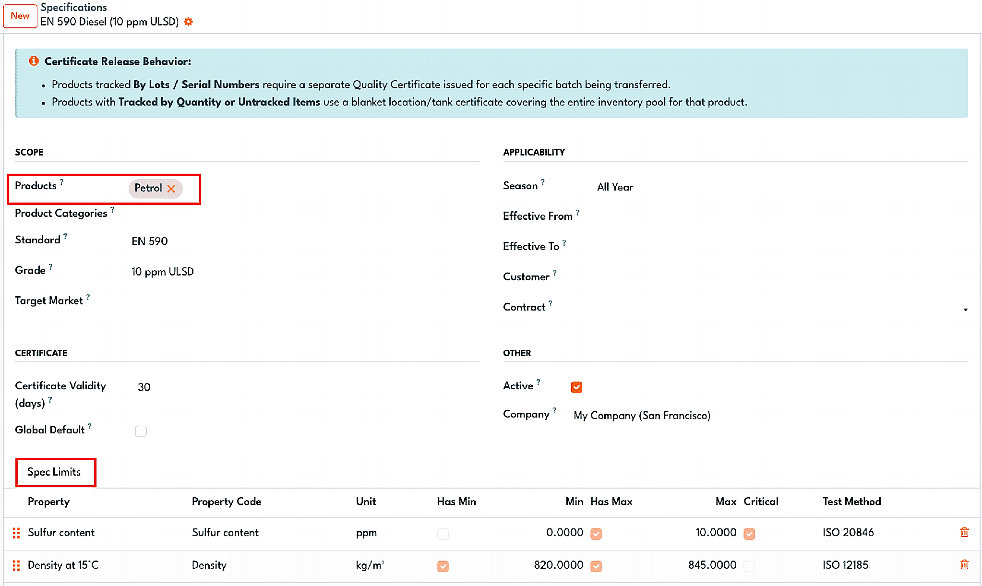
Task: Uncheck Has Min for Density row
Action: 443,566
